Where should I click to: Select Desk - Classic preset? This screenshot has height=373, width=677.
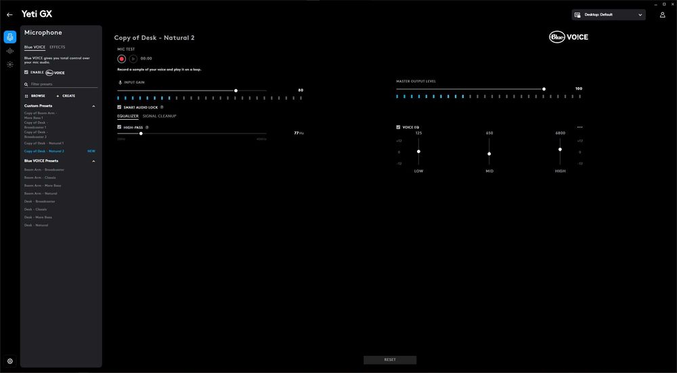point(36,209)
